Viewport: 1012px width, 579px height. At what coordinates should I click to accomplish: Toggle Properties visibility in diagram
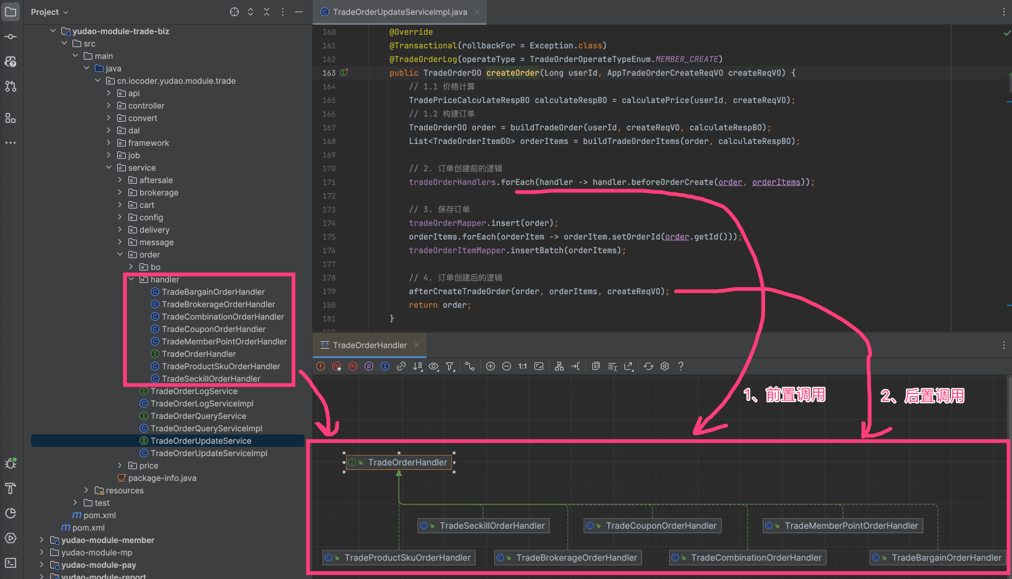[x=369, y=366]
